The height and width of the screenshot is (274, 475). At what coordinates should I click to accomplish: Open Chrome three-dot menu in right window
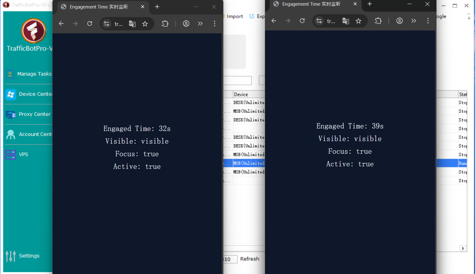428,21
